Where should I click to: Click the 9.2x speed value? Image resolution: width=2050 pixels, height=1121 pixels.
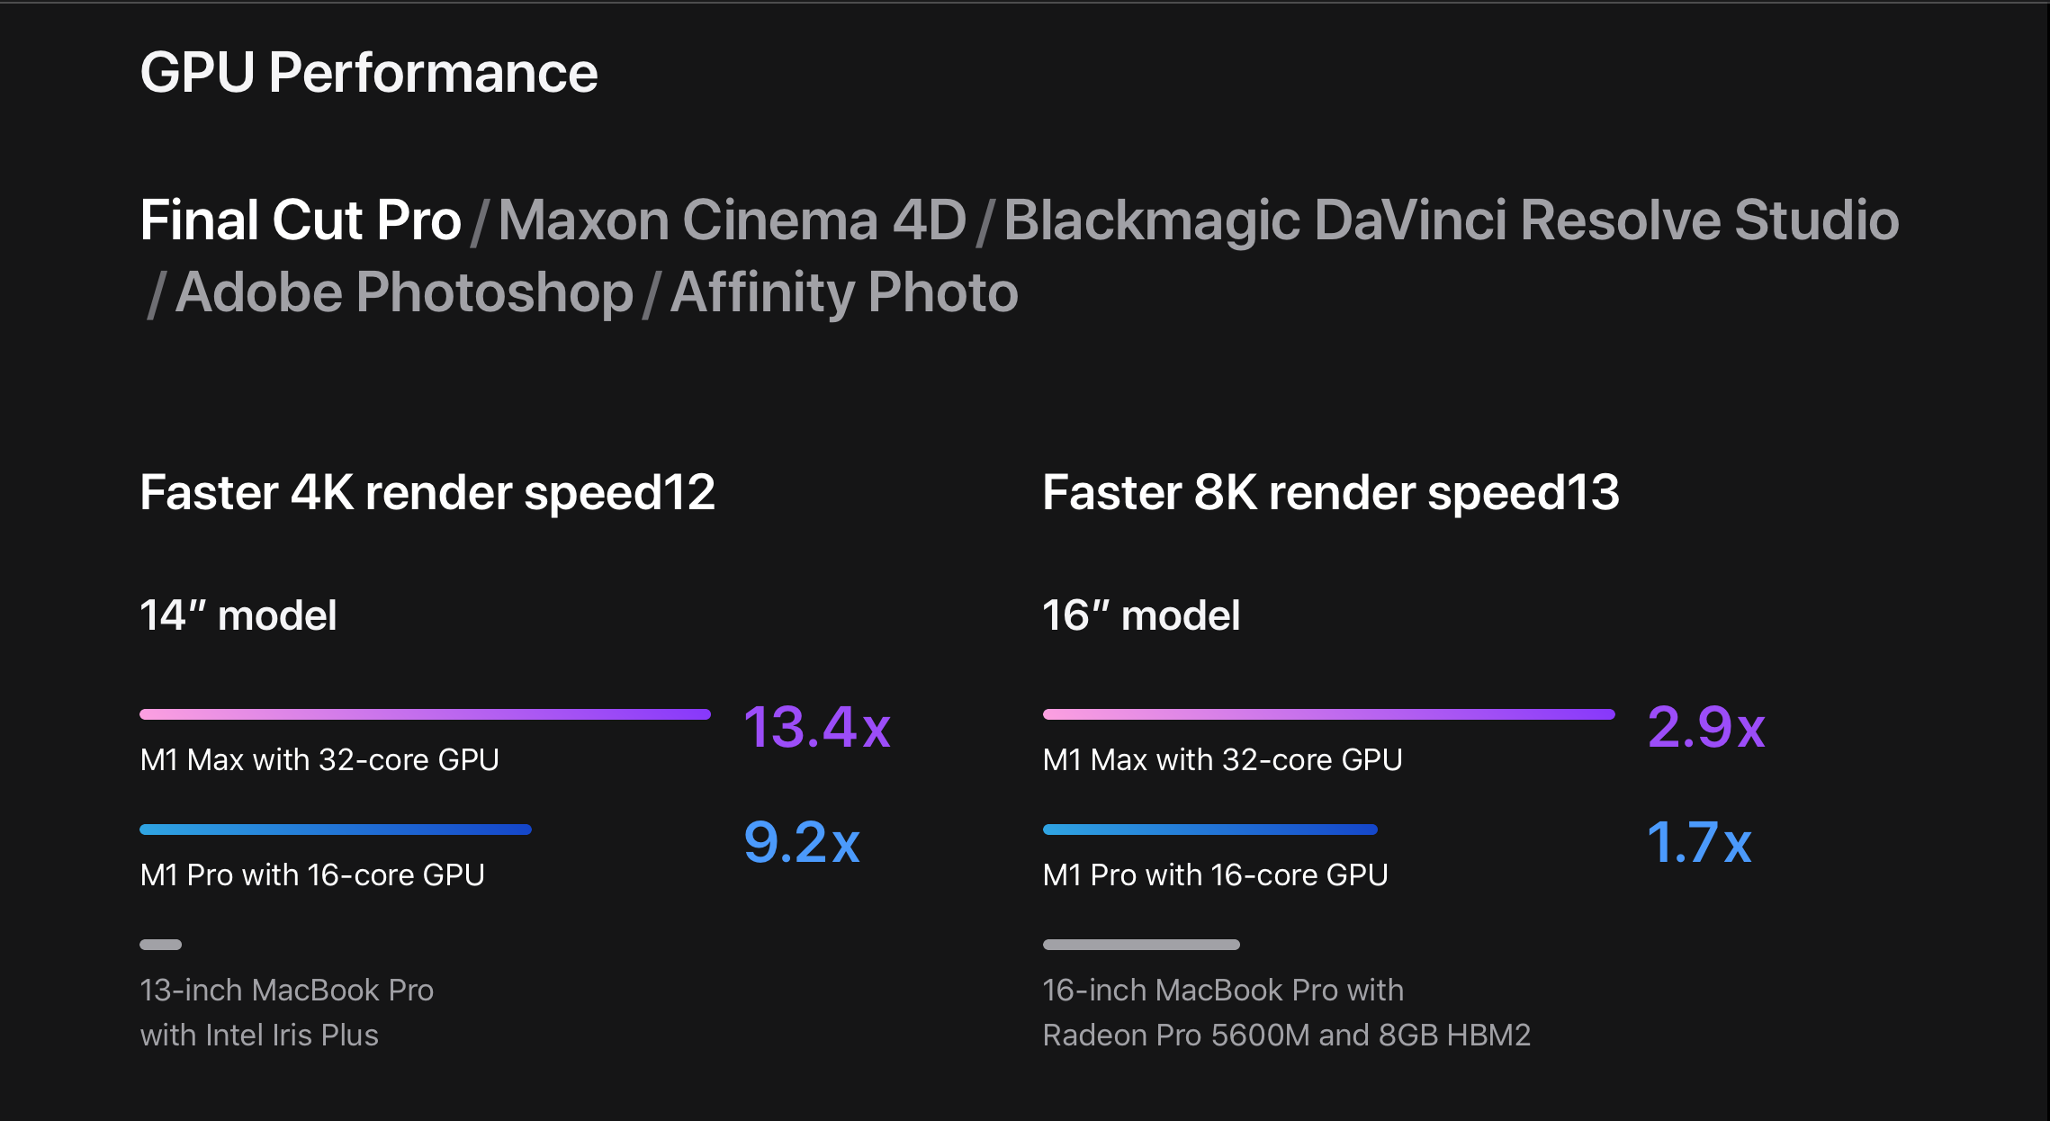click(x=802, y=842)
